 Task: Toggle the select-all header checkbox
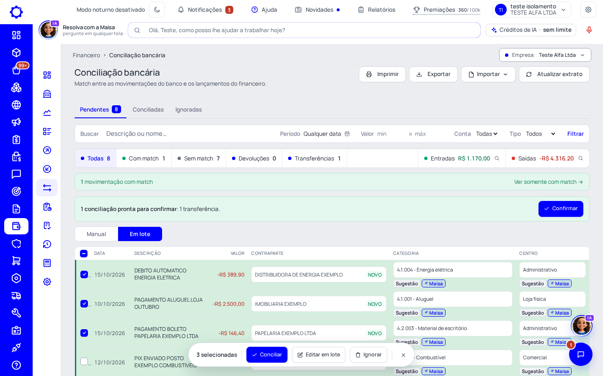[84, 254]
